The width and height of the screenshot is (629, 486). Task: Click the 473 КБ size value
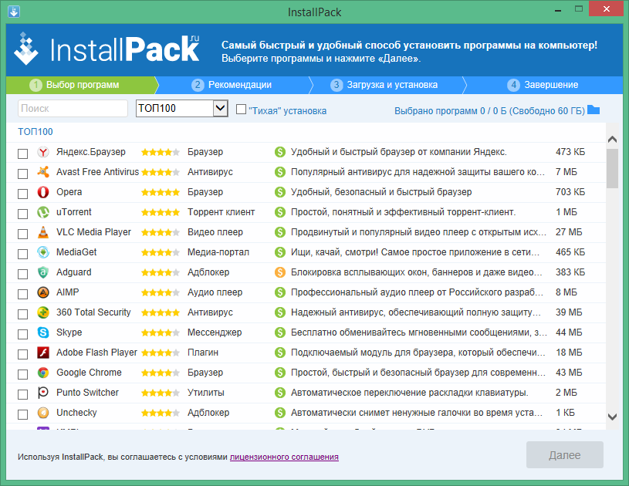[570, 152]
